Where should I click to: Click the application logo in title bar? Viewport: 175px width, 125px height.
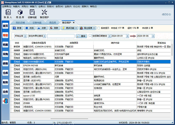(2, 2)
